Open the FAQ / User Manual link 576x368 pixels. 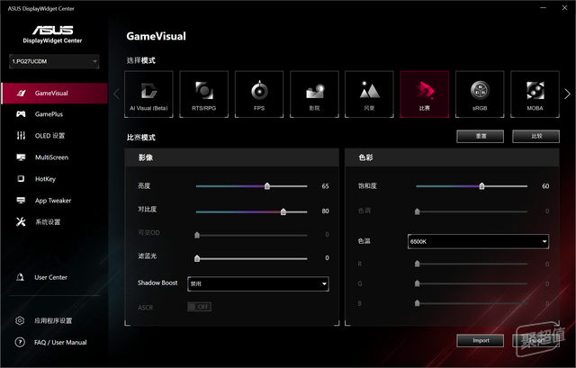pyautogui.click(x=60, y=342)
